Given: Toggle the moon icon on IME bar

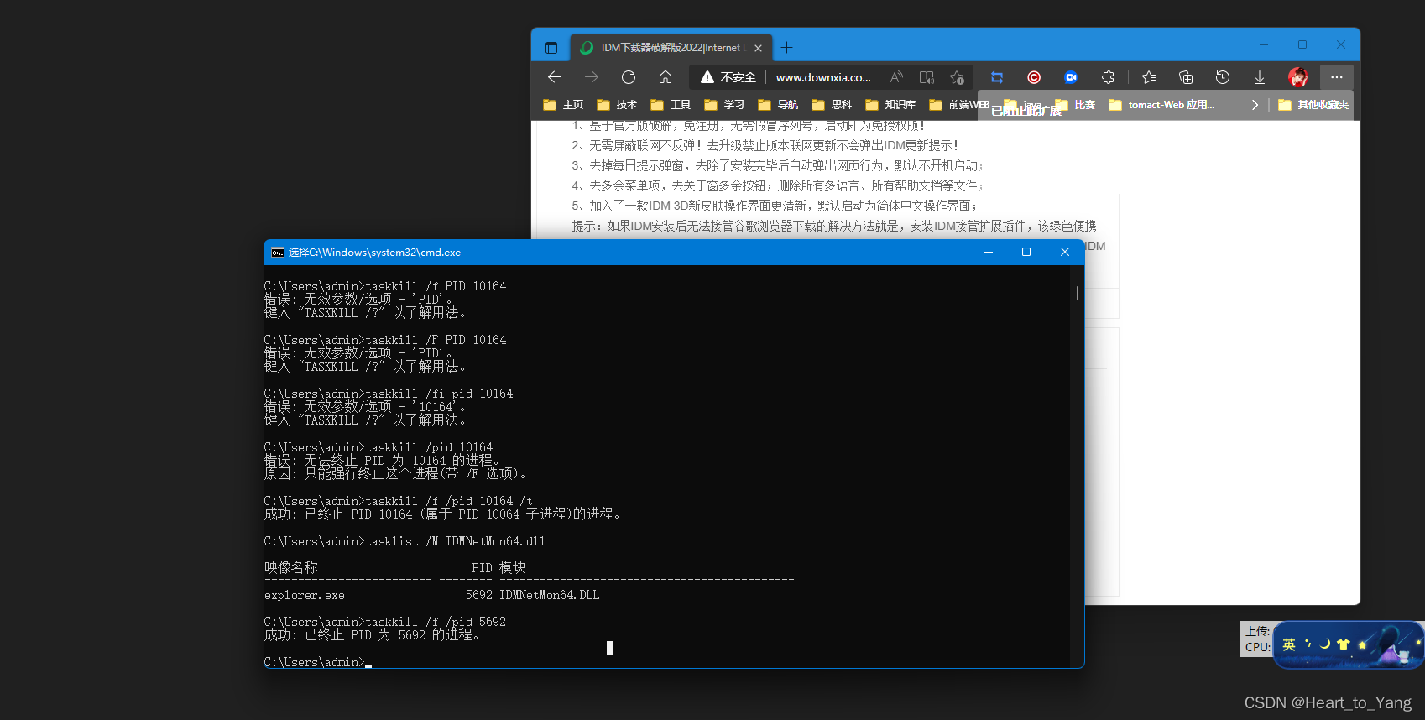Looking at the screenshot, I should click(1325, 644).
